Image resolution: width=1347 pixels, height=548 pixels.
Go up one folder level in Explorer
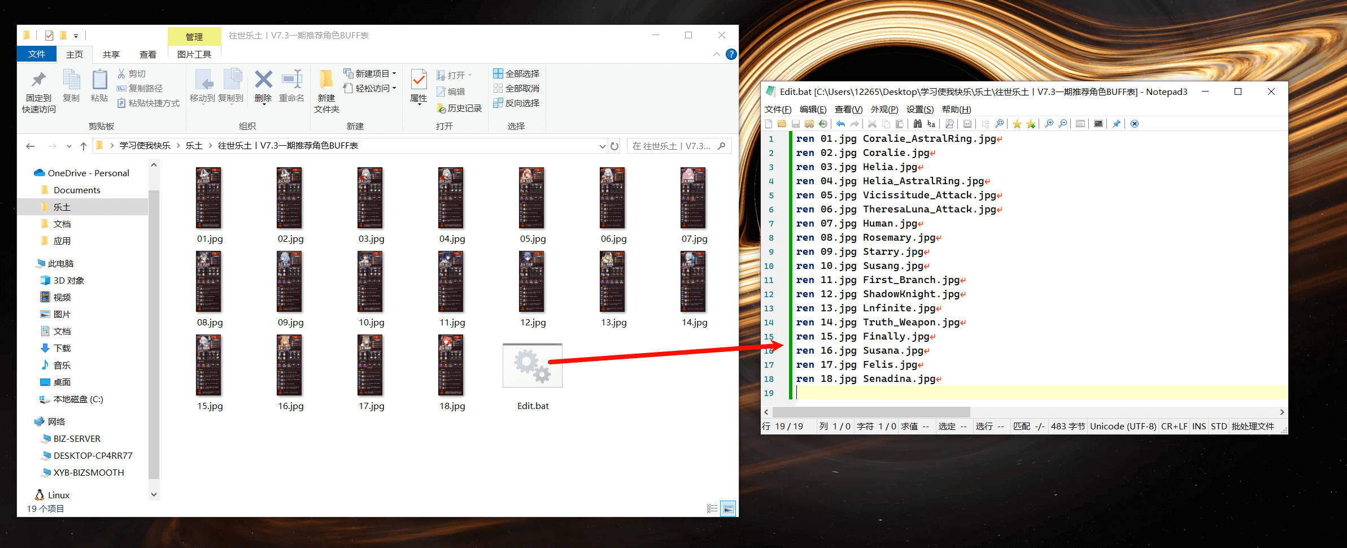pyautogui.click(x=84, y=146)
